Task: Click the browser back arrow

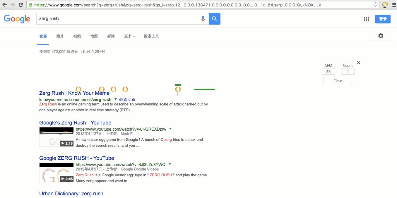Action: [x=4, y=5]
